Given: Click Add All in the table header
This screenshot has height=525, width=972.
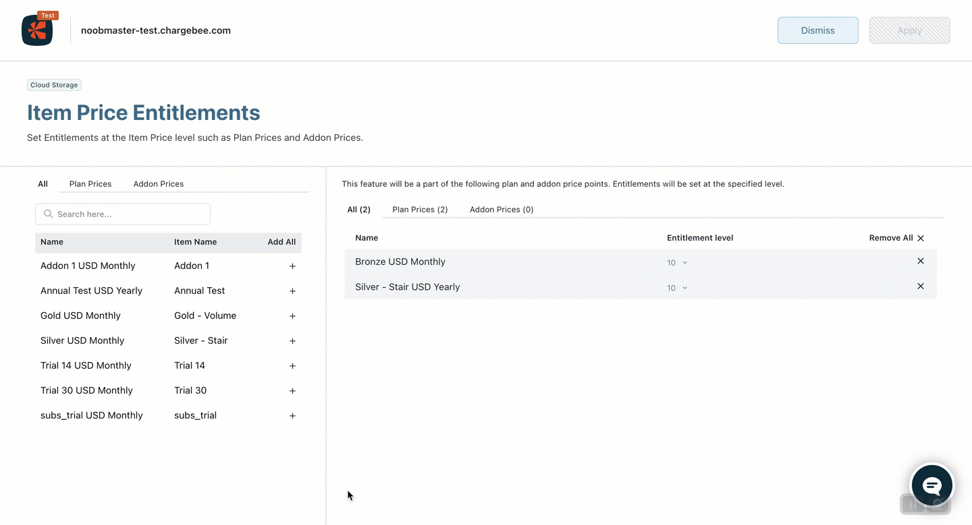Looking at the screenshot, I should click(x=281, y=242).
